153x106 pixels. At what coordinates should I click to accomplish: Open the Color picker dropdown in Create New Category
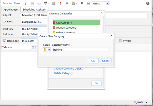tap(47, 50)
